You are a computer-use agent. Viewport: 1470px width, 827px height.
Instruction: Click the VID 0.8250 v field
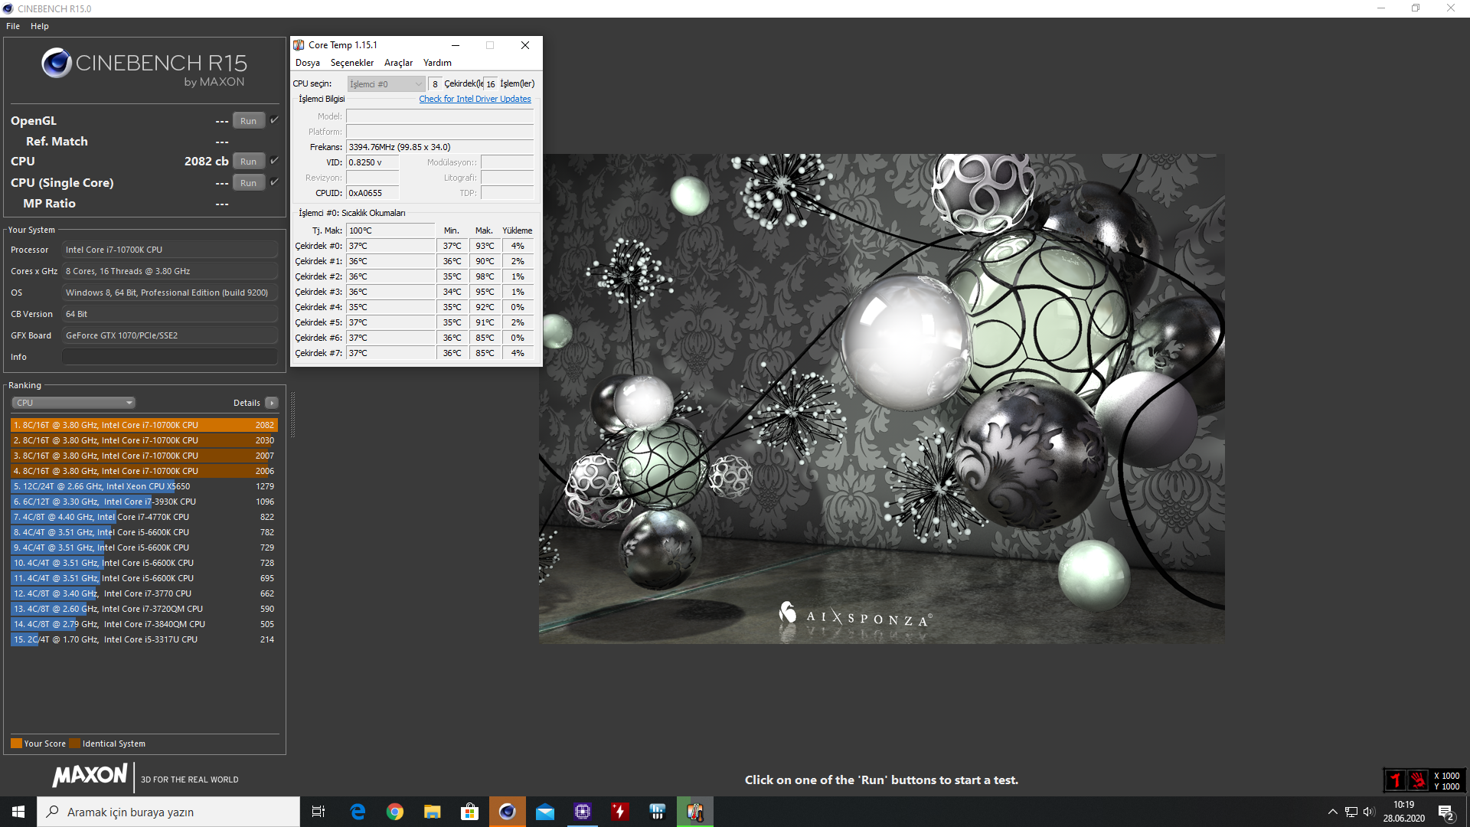(x=373, y=162)
